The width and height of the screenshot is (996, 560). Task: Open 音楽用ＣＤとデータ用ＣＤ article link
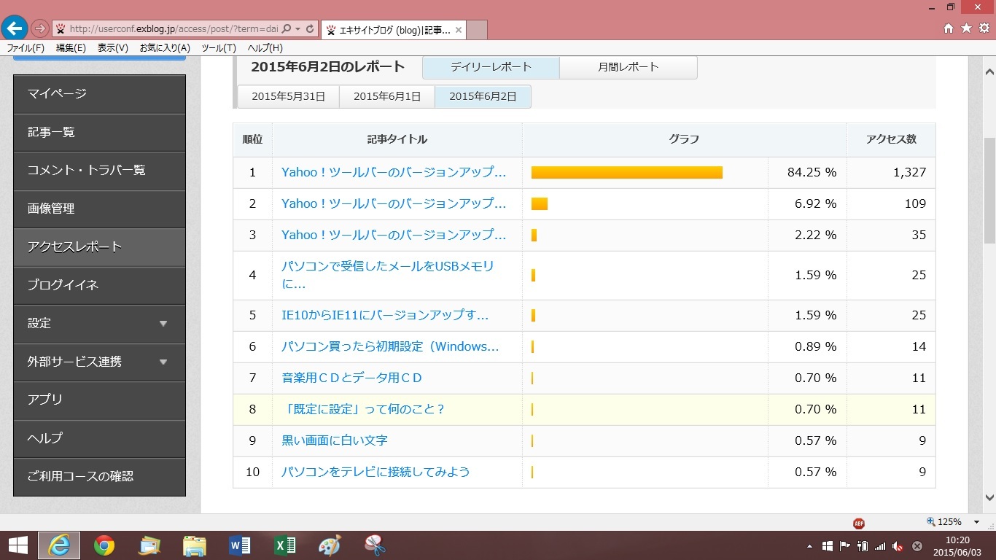pyautogui.click(x=352, y=378)
